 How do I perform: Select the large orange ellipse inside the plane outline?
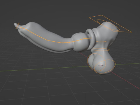[108, 25]
